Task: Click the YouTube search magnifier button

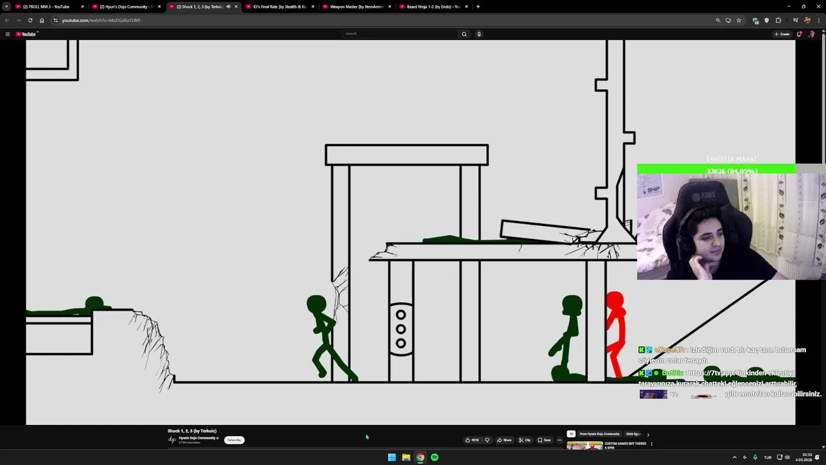Action: coord(464,34)
